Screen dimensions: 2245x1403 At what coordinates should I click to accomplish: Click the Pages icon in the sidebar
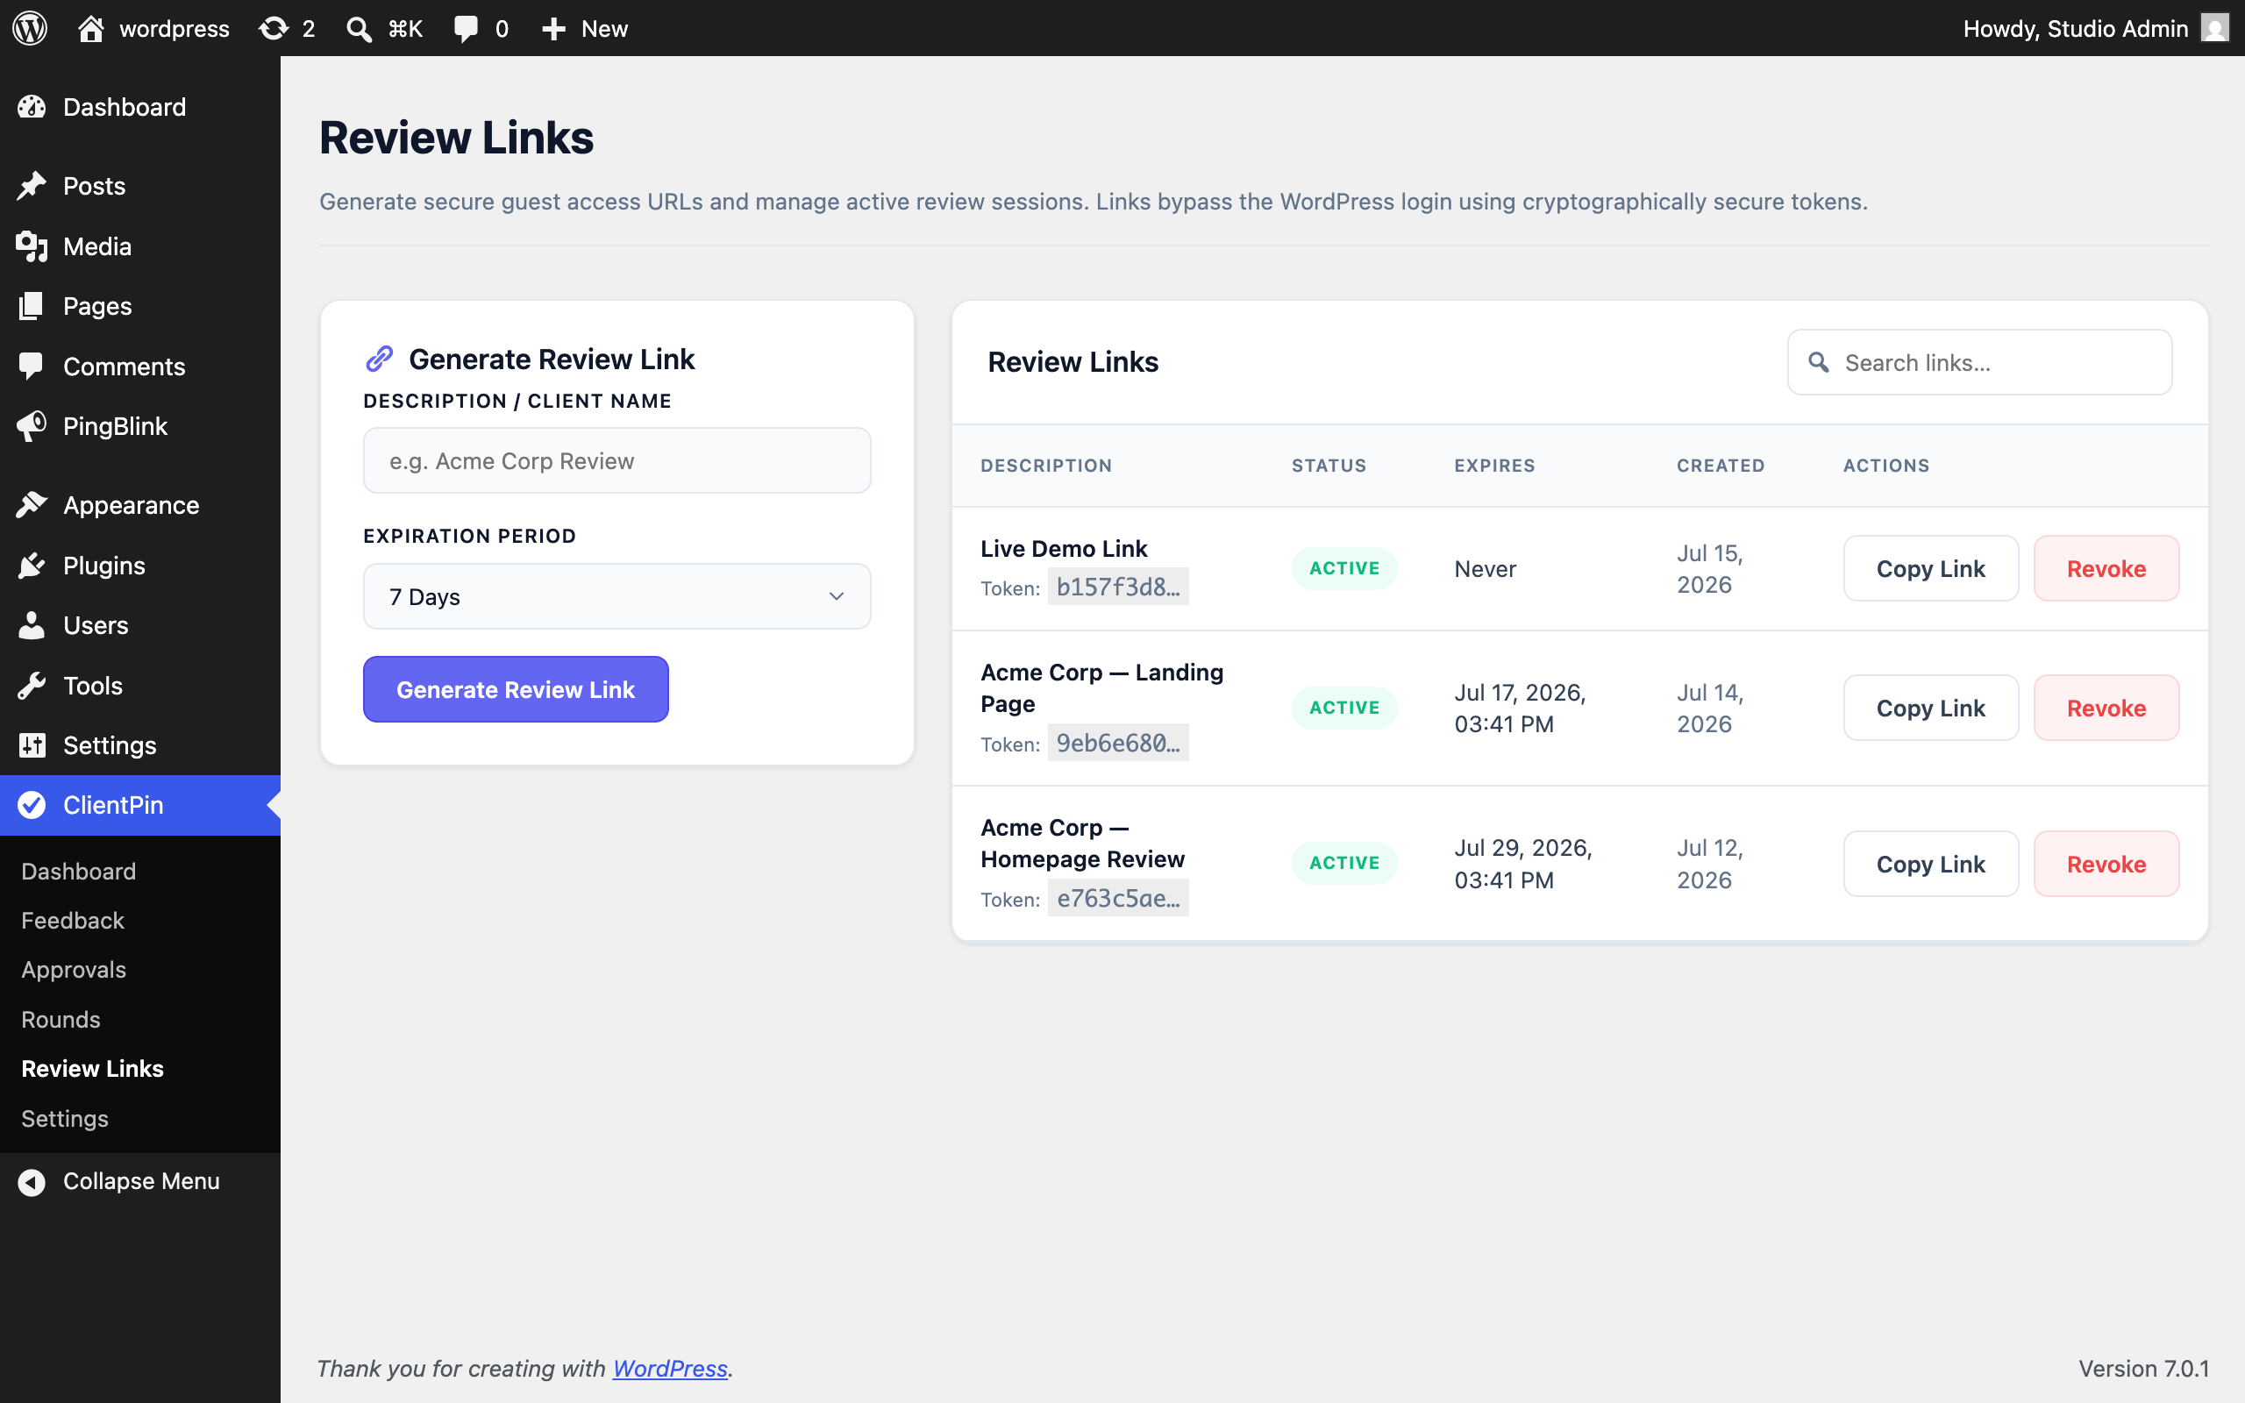click(32, 305)
